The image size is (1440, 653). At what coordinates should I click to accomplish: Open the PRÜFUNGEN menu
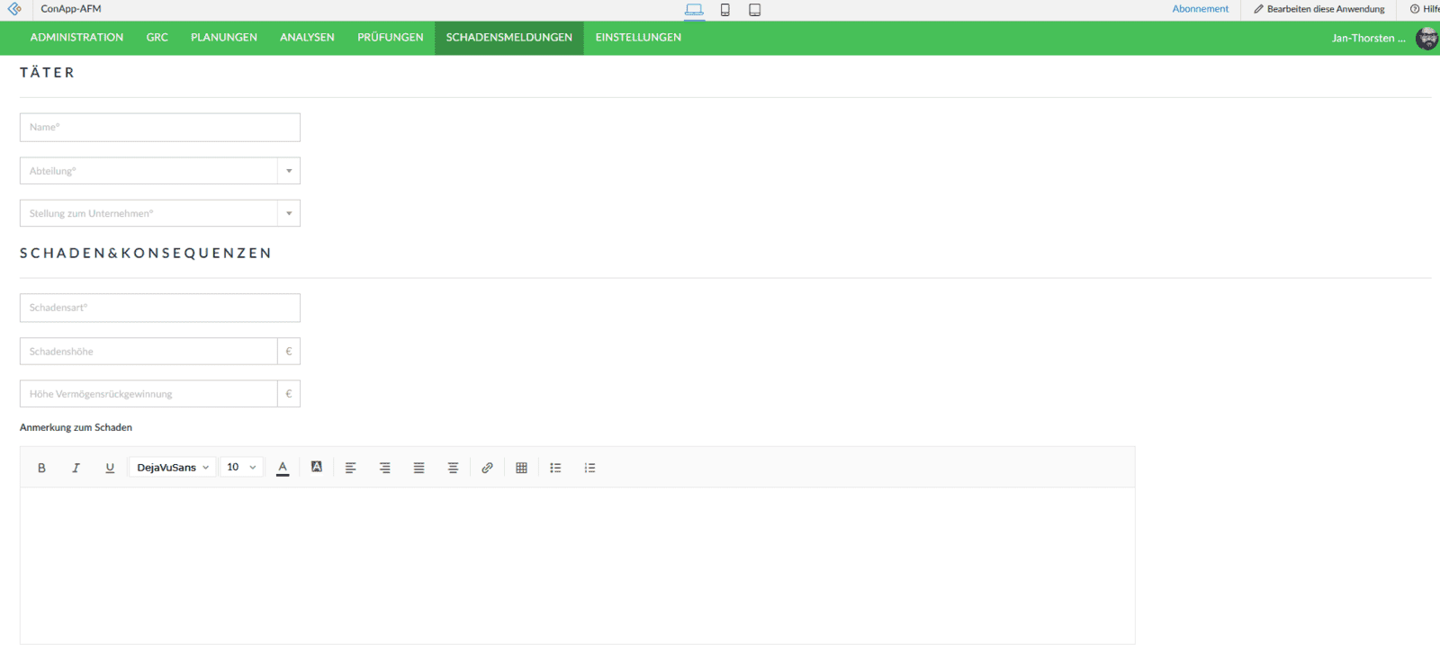pos(390,38)
